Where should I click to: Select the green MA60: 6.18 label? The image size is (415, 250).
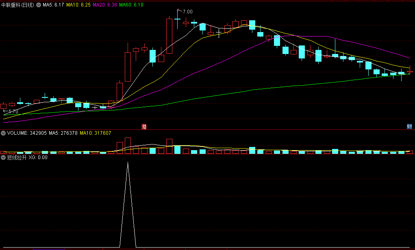131,5
